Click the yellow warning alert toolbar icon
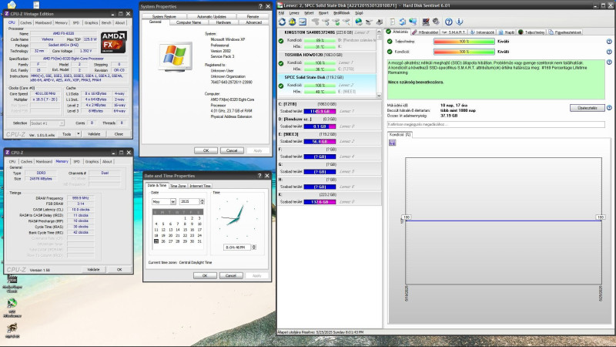The image size is (616, 347). point(293,22)
